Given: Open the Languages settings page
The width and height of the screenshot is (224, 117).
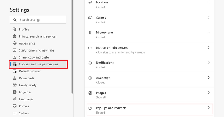Looking at the screenshot, I should coord(26,99).
